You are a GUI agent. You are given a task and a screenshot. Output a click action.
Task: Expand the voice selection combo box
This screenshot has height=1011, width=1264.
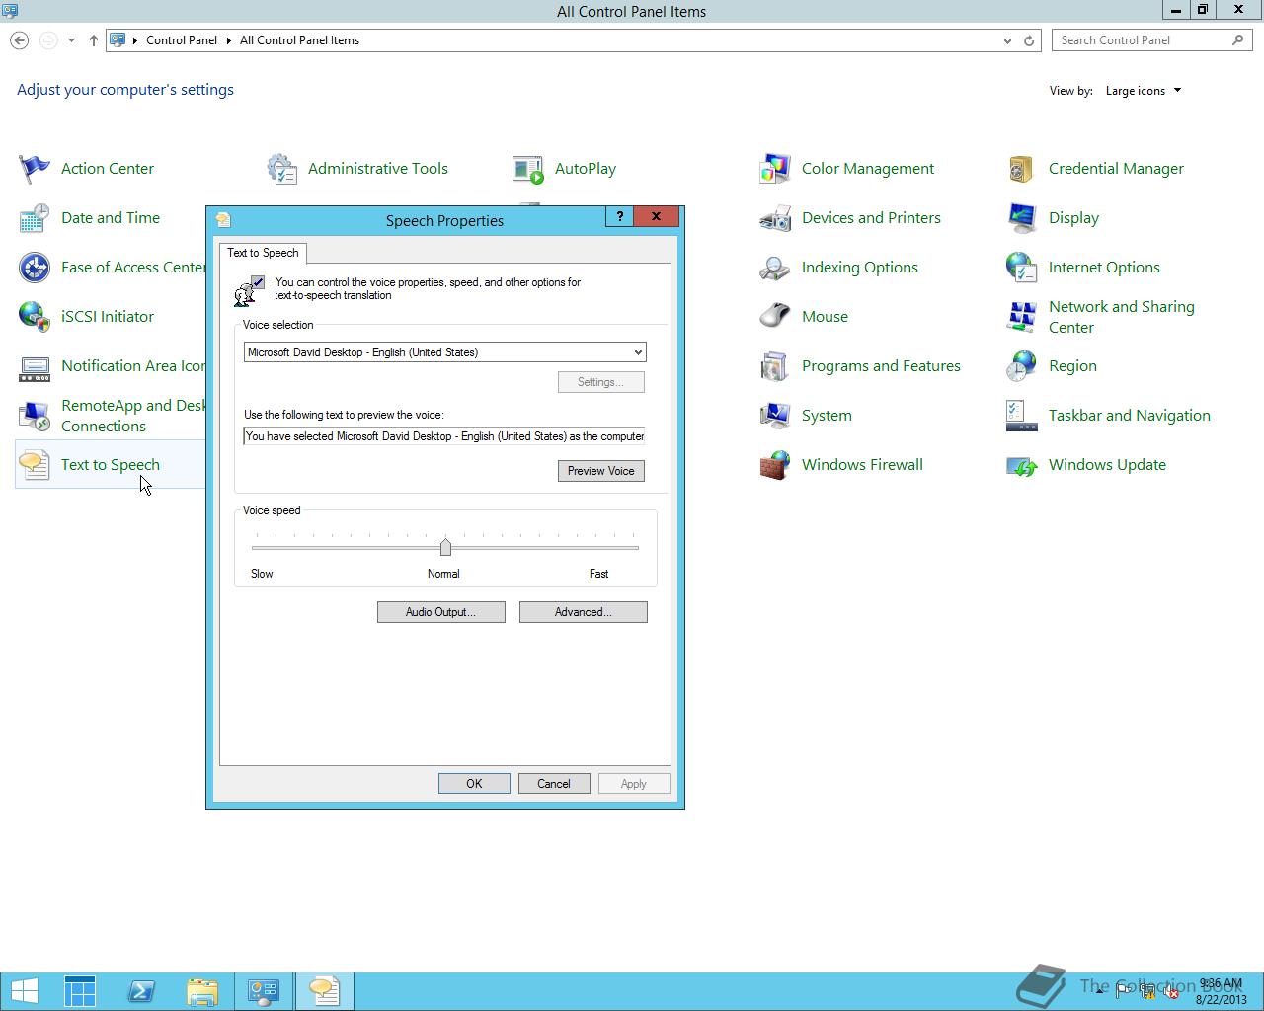pyautogui.click(x=638, y=352)
